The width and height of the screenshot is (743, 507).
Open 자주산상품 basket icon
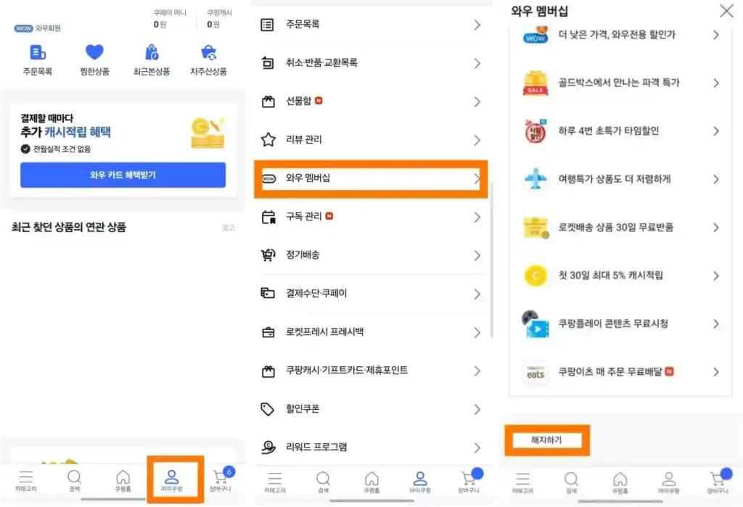[208, 52]
